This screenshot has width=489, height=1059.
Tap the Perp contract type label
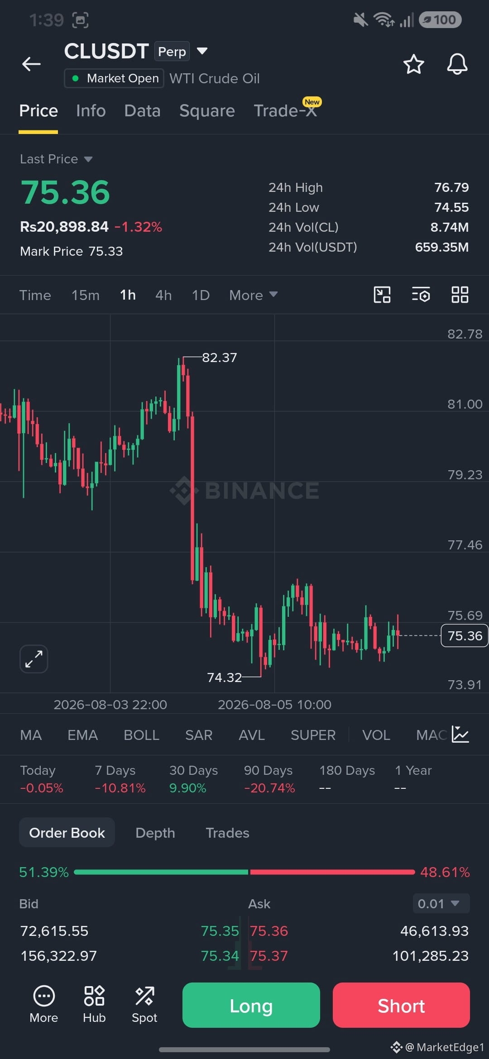click(172, 52)
